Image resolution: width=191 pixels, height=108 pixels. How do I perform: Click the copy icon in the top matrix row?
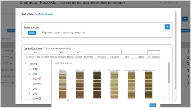(188, 51)
